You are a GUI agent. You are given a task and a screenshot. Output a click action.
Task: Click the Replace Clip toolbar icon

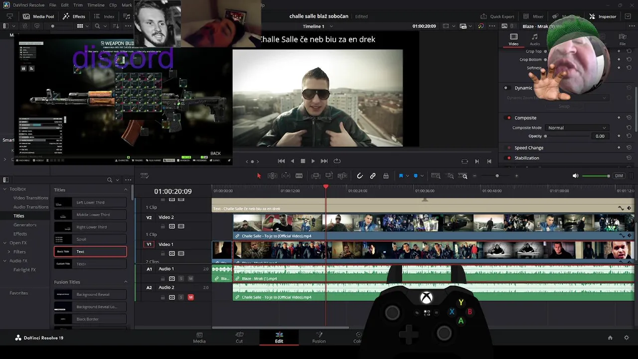click(x=342, y=176)
